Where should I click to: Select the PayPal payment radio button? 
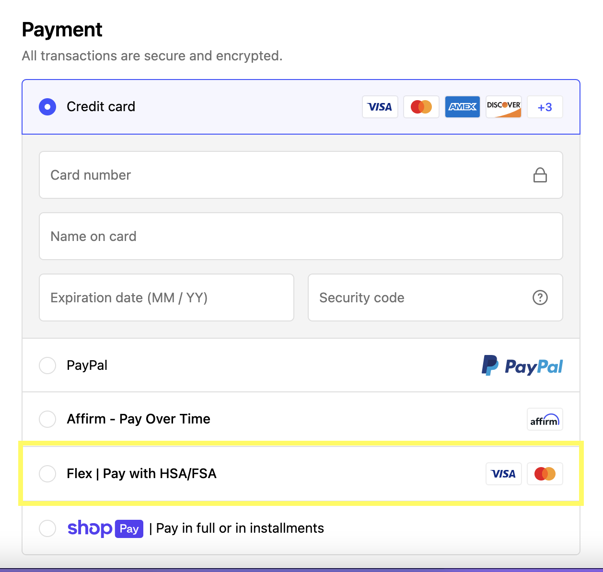(47, 365)
